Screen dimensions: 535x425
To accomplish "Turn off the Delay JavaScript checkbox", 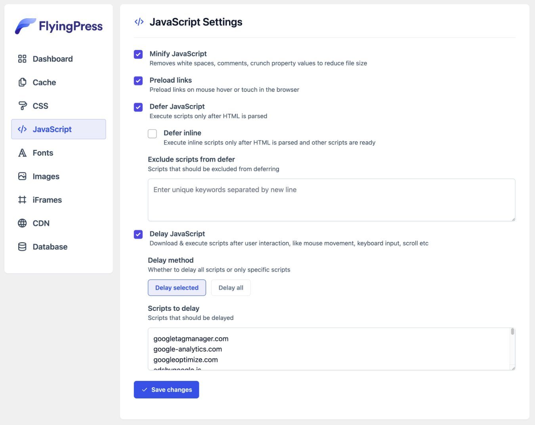I will coord(138,234).
